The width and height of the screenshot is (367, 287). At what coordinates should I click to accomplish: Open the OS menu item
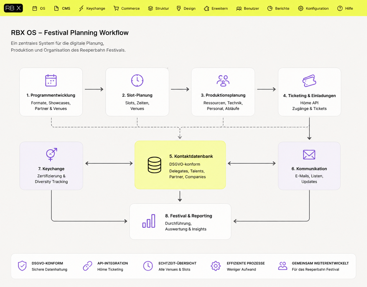[39, 8]
